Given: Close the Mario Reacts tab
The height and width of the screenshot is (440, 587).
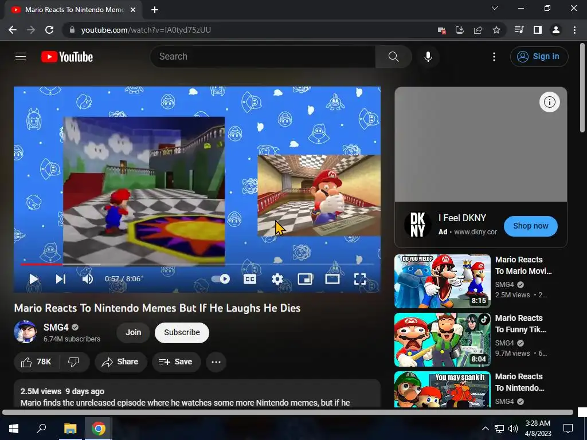Looking at the screenshot, I should 133,10.
